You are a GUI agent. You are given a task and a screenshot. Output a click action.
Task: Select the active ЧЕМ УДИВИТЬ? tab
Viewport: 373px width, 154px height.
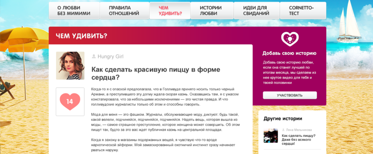(170, 11)
